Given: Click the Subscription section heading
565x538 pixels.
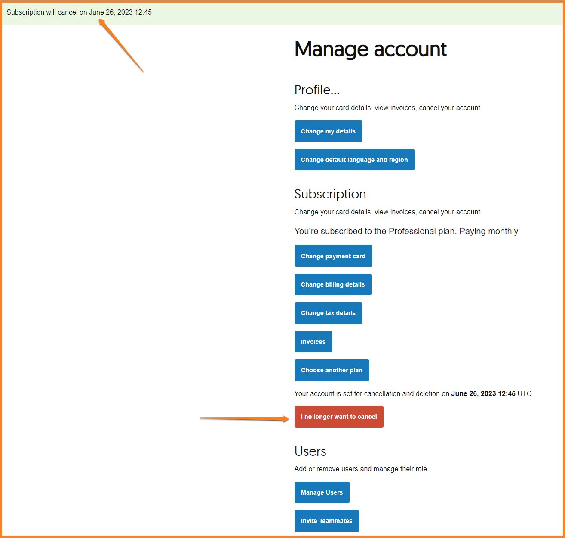Looking at the screenshot, I should [330, 194].
